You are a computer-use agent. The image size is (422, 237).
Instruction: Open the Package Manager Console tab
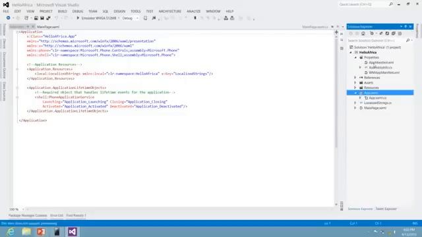[x=28, y=215]
